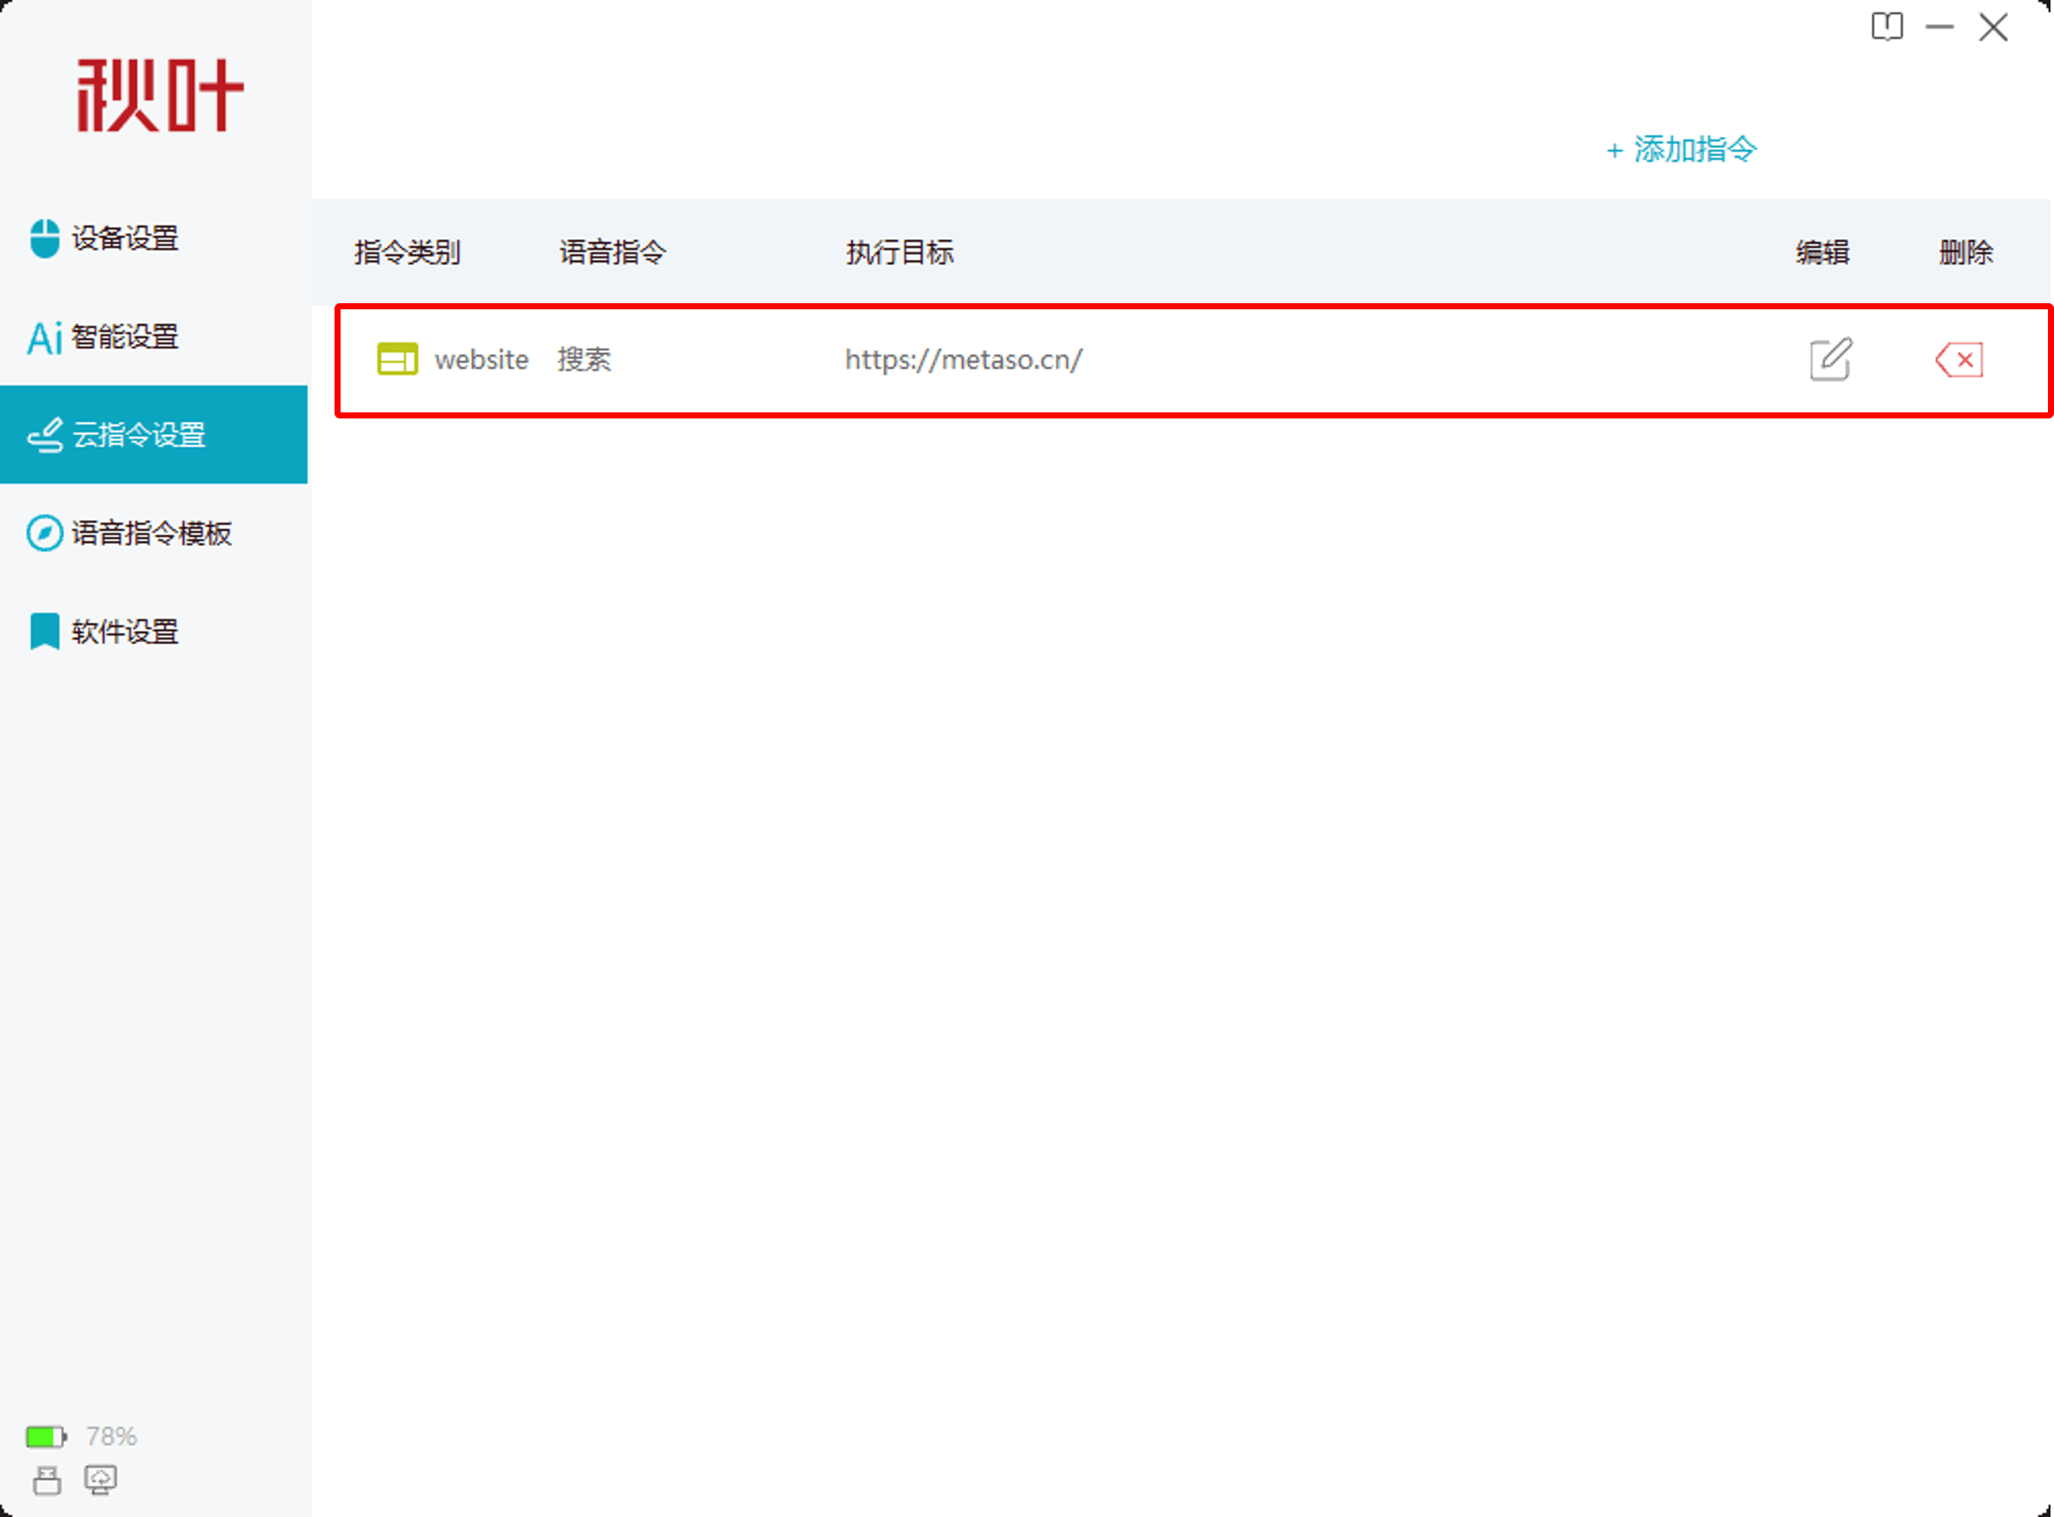Click the 执行目标 column header
The width and height of the screenshot is (2054, 1517).
pyautogui.click(x=900, y=251)
